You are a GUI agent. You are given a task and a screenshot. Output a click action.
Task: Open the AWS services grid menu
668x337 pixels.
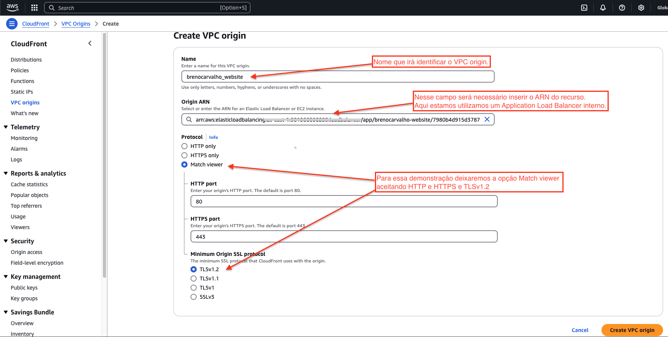pyautogui.click(x=34, y=8)
